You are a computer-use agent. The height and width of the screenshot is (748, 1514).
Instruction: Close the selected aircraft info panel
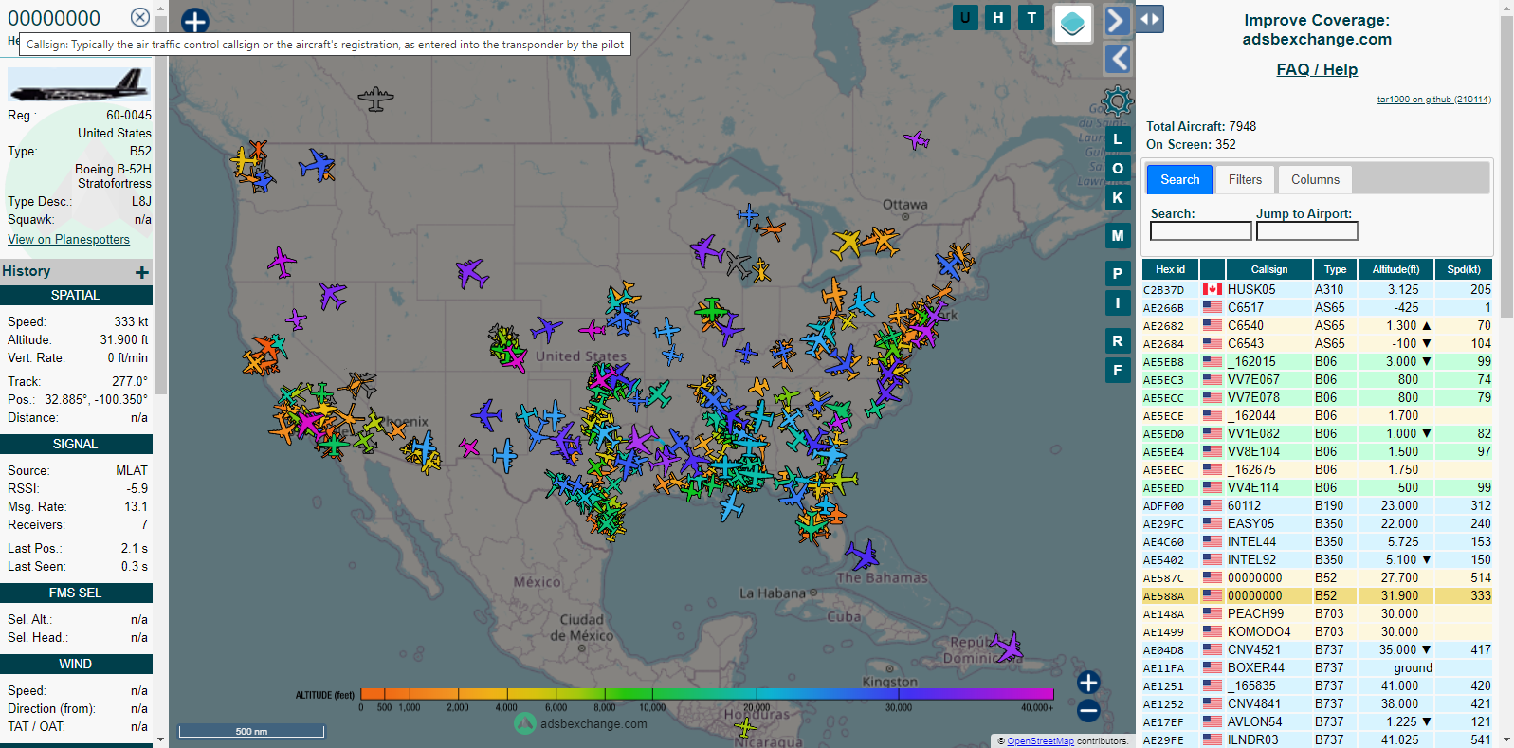coord(139,17)
